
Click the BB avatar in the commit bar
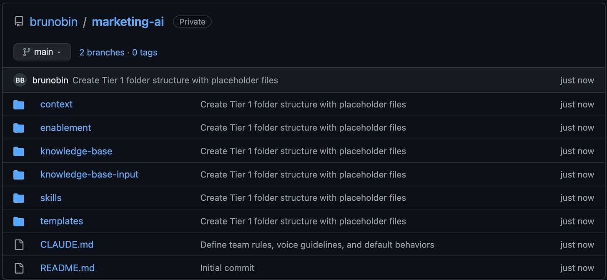click(20, 80)
